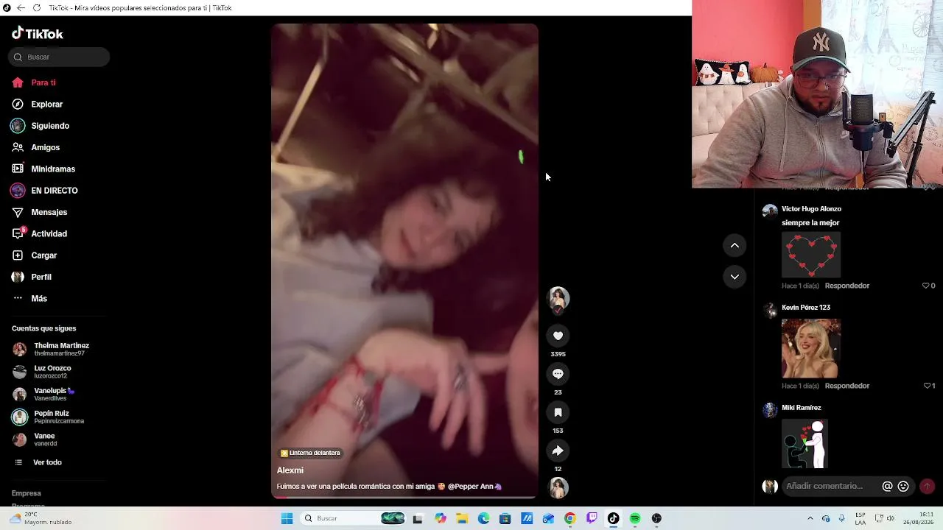The image size is (943, 530).
Task: Open video comments via the speech bubble icon
Action: click(558, 374)
